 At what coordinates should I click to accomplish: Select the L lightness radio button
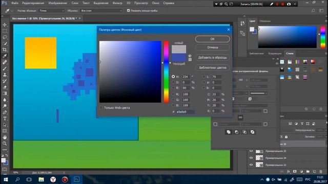[x=204, y=77]
